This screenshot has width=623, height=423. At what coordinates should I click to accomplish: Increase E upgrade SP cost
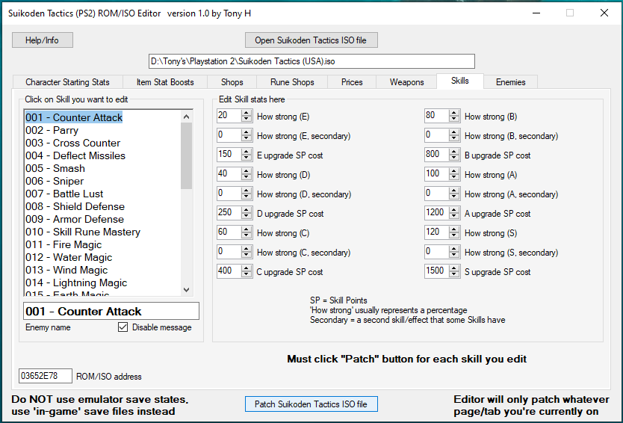tap(247, 152)
